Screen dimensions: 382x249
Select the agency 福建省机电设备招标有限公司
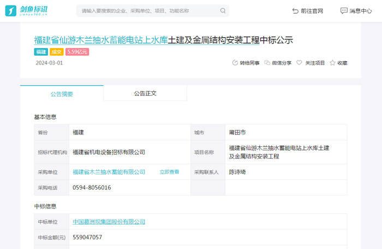point(109,152)
